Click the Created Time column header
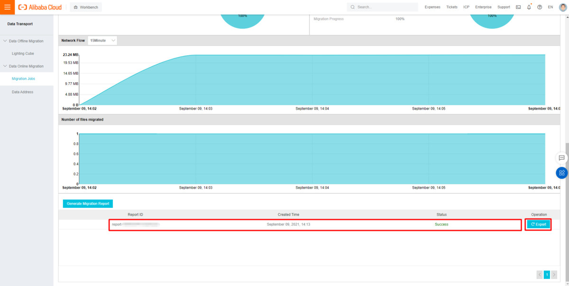This screenshot has width=569, height=286. click(x=288, y=215)
